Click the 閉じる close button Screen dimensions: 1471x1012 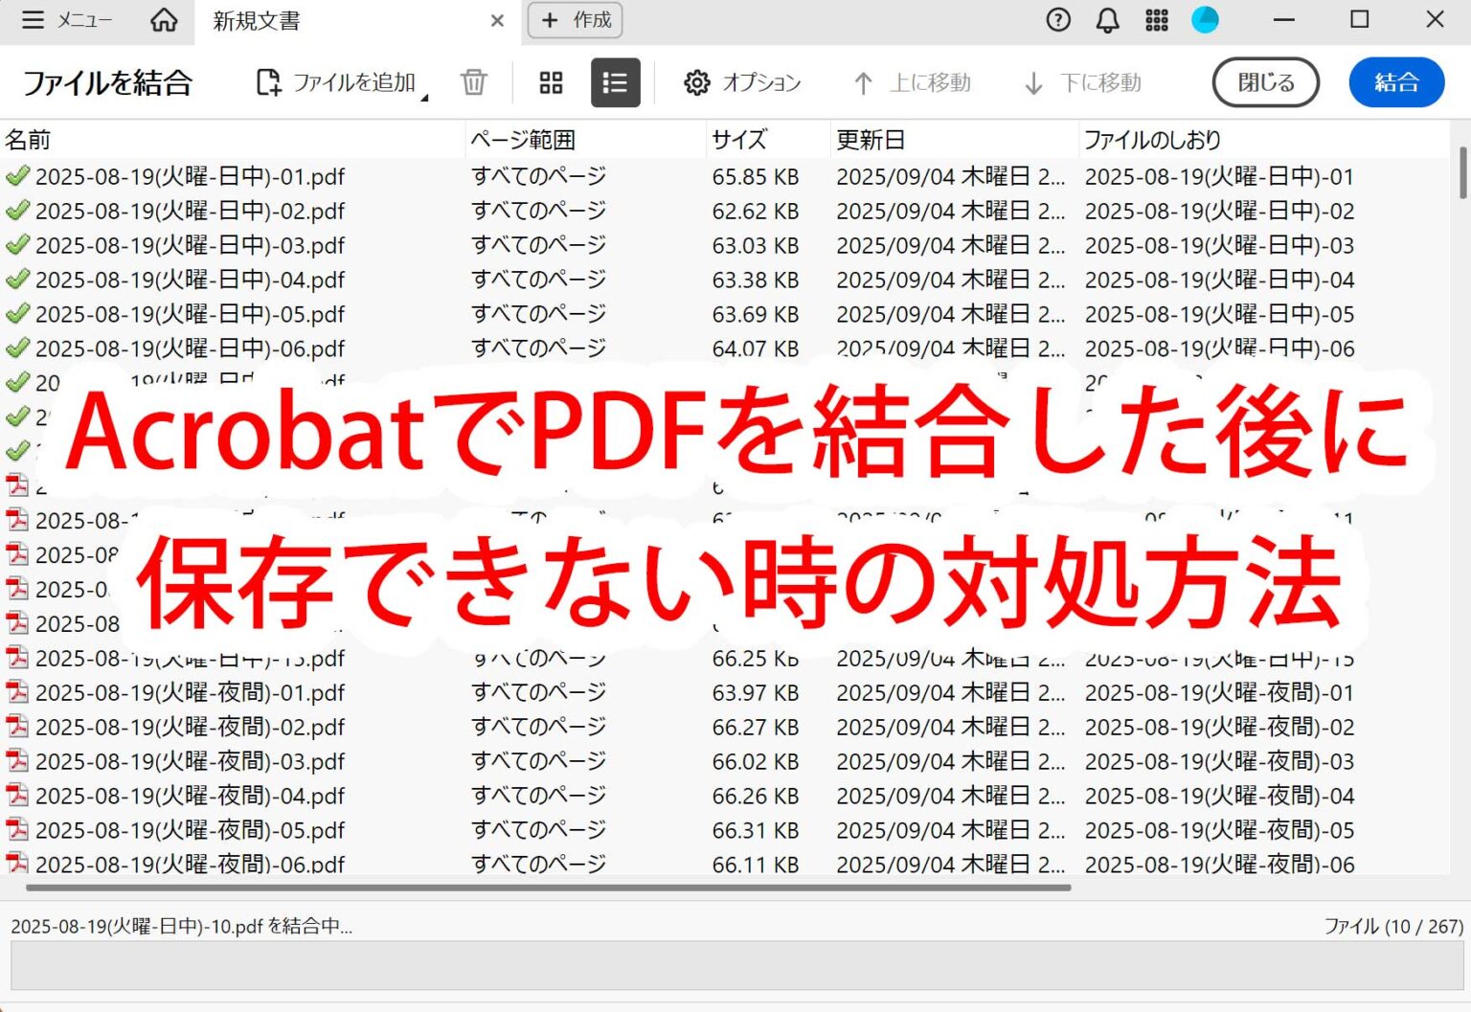(x=1265, y=82)
